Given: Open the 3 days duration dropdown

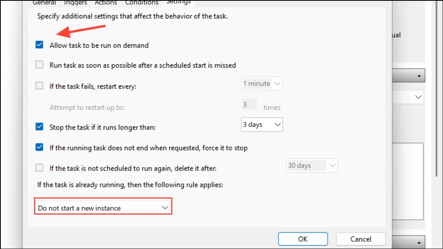Looking at the screenshot, I should pos(262,124).
